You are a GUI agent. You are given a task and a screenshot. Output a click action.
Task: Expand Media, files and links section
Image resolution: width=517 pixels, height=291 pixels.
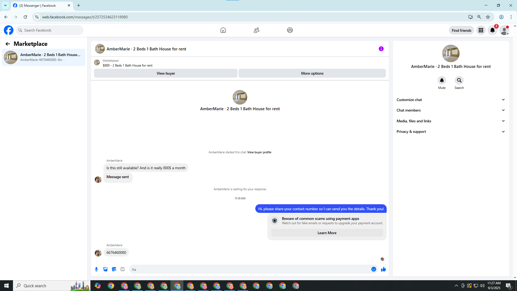[x=451, y=121]
